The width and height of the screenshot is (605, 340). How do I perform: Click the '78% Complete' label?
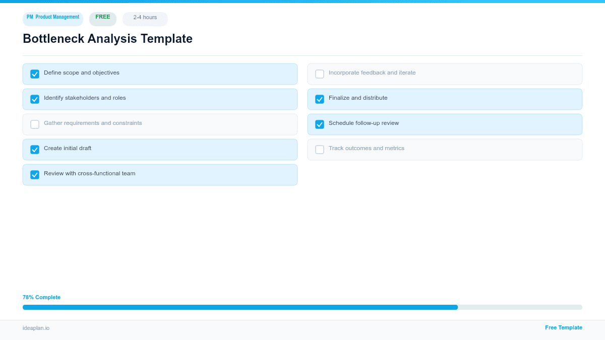tap(41, 297)
